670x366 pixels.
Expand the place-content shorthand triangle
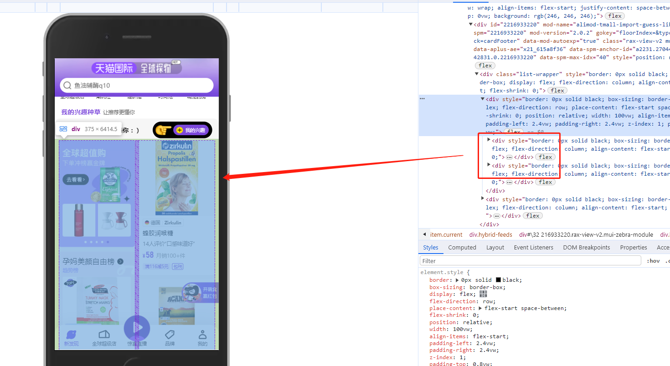click(481, 308)
